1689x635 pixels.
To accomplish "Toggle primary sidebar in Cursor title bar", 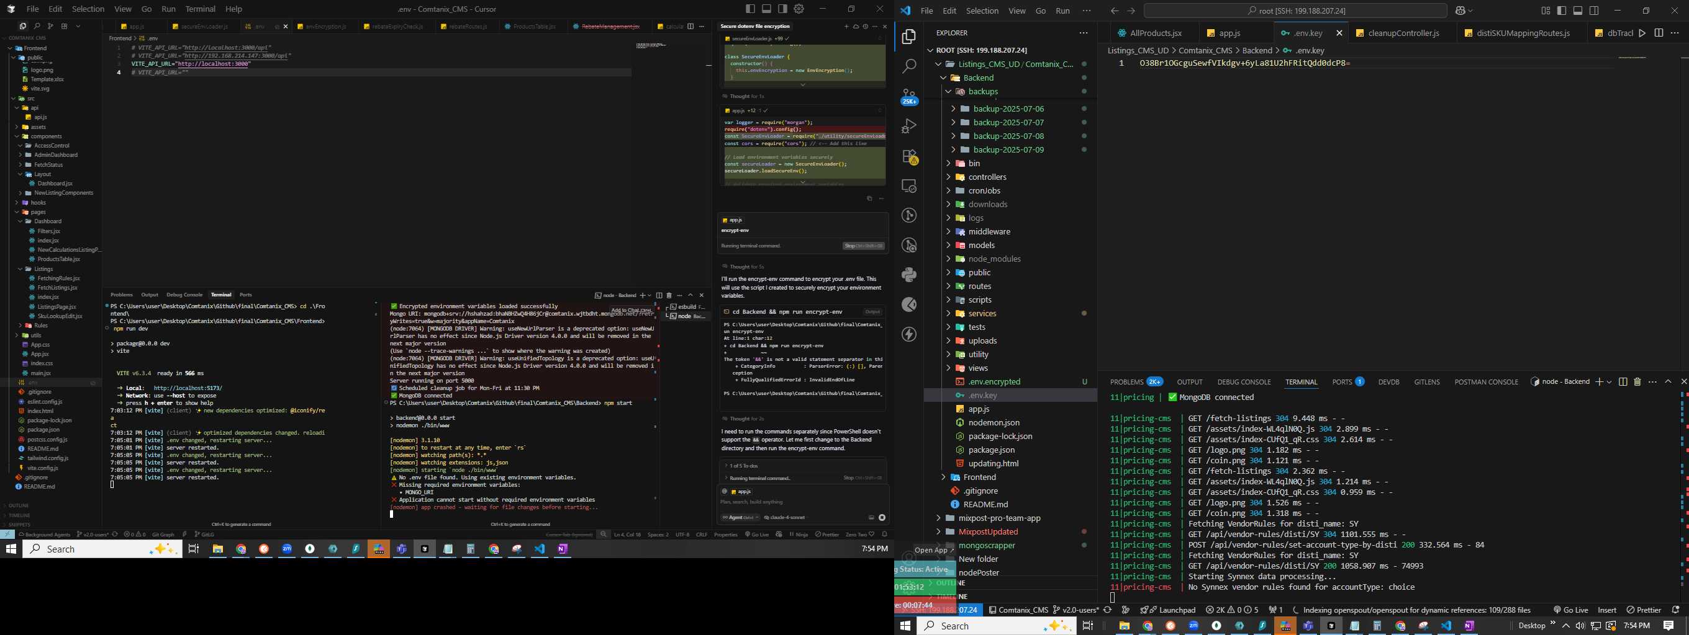I will 750,9.
